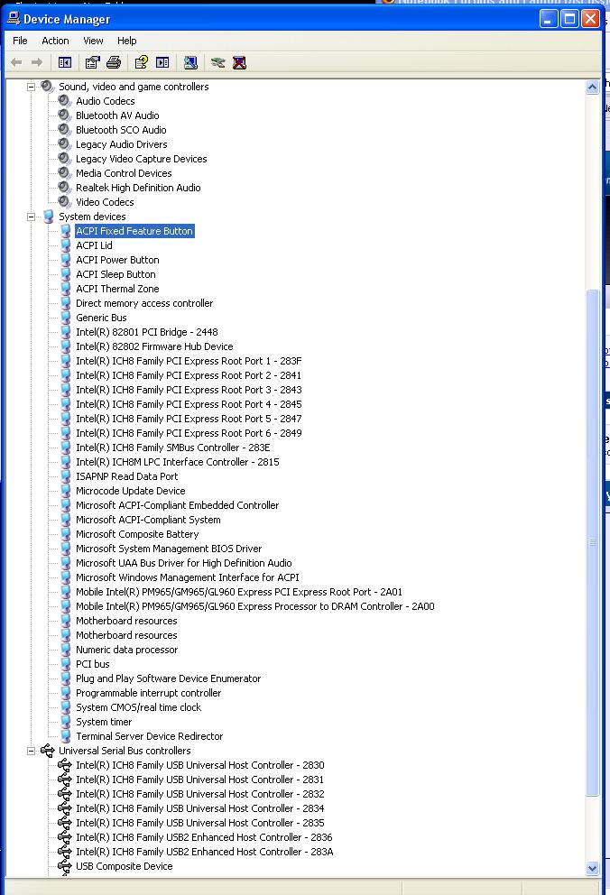Viewport: 610px width, 895px height.
Task: Click the Help question-mark toolbar icon
Action: [x=142, y=62]
